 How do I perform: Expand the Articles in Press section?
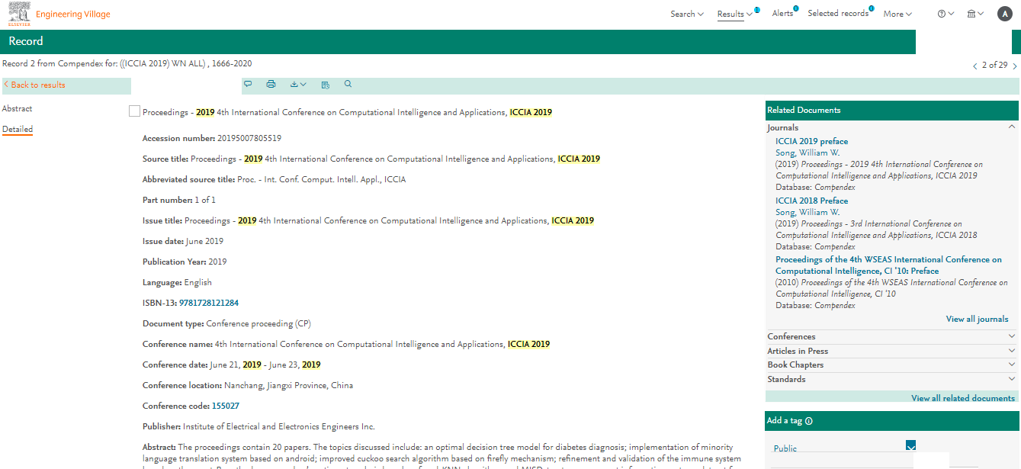click(1012, 351)
